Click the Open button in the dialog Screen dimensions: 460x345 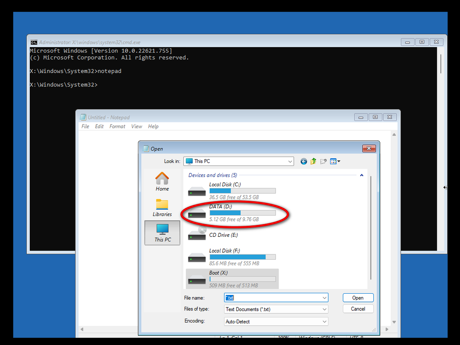(x=358, y=298)
